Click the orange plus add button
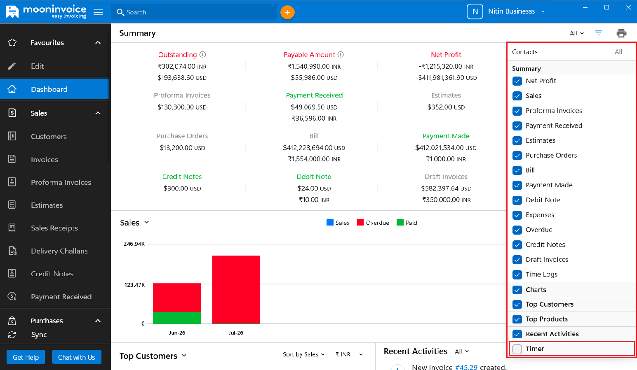The height and width of the screenshot is (370, 637). tap(287, 12)
